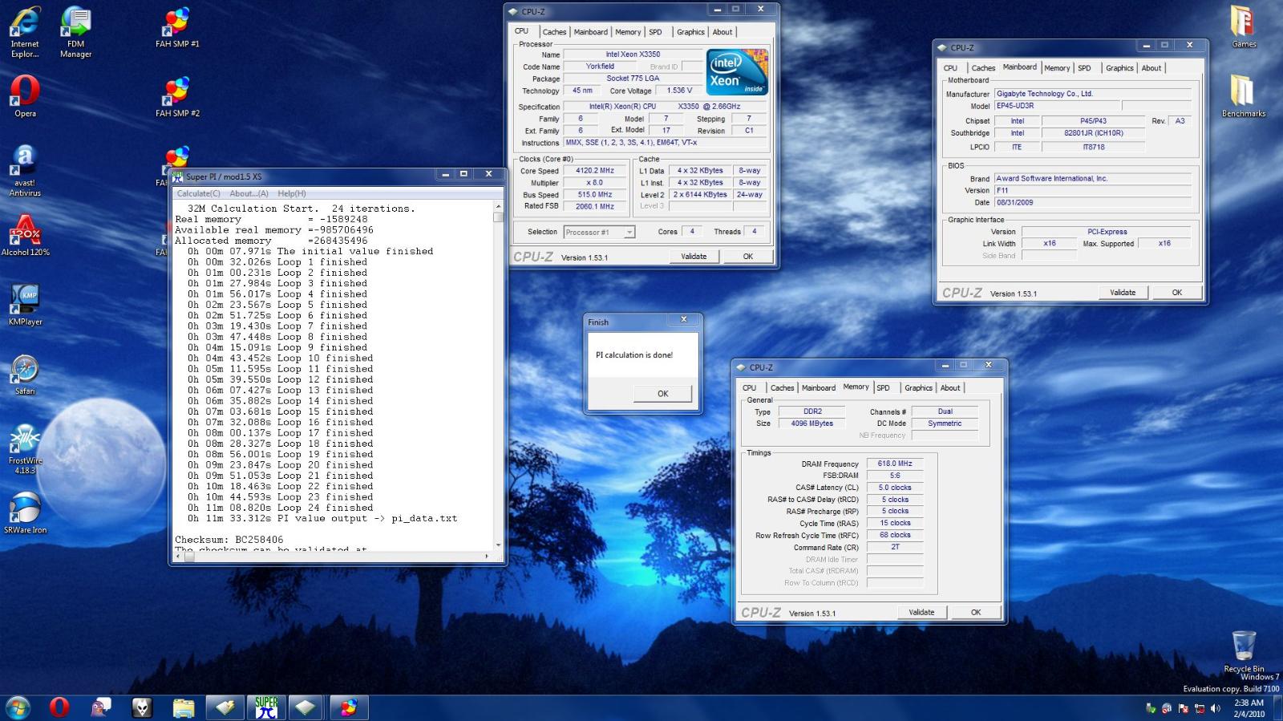Click the Pidgin icon in the taskbar
Screen dimensions: 1283x721
coord(101,707)
